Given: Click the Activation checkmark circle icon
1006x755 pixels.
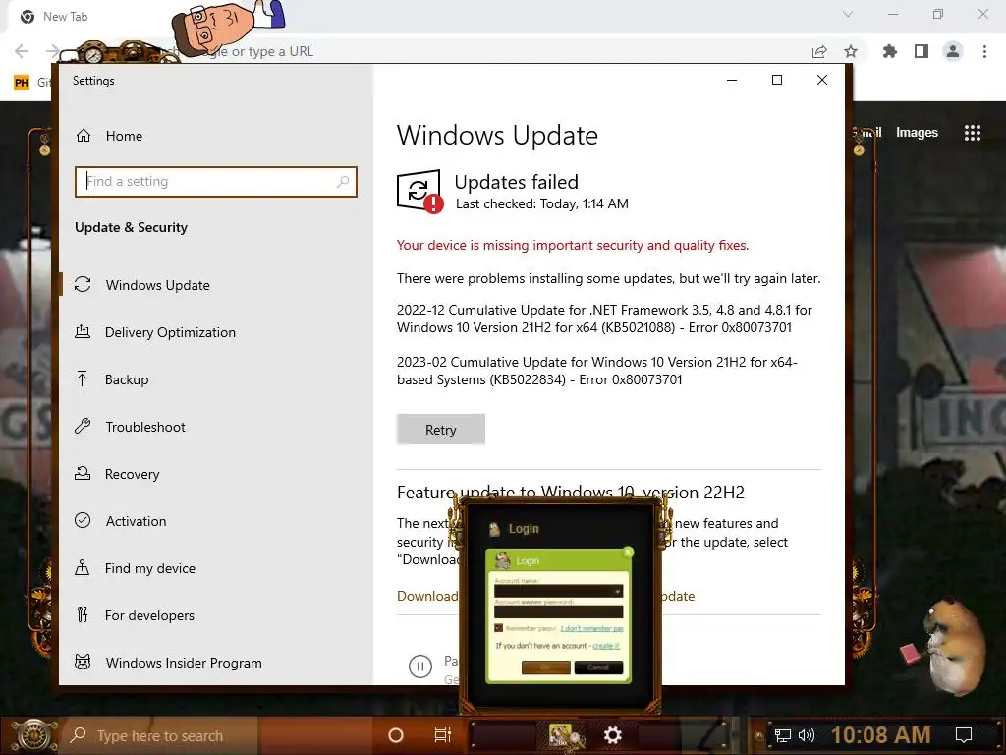Looking at the screenshot, I should (x=83, y=520).
